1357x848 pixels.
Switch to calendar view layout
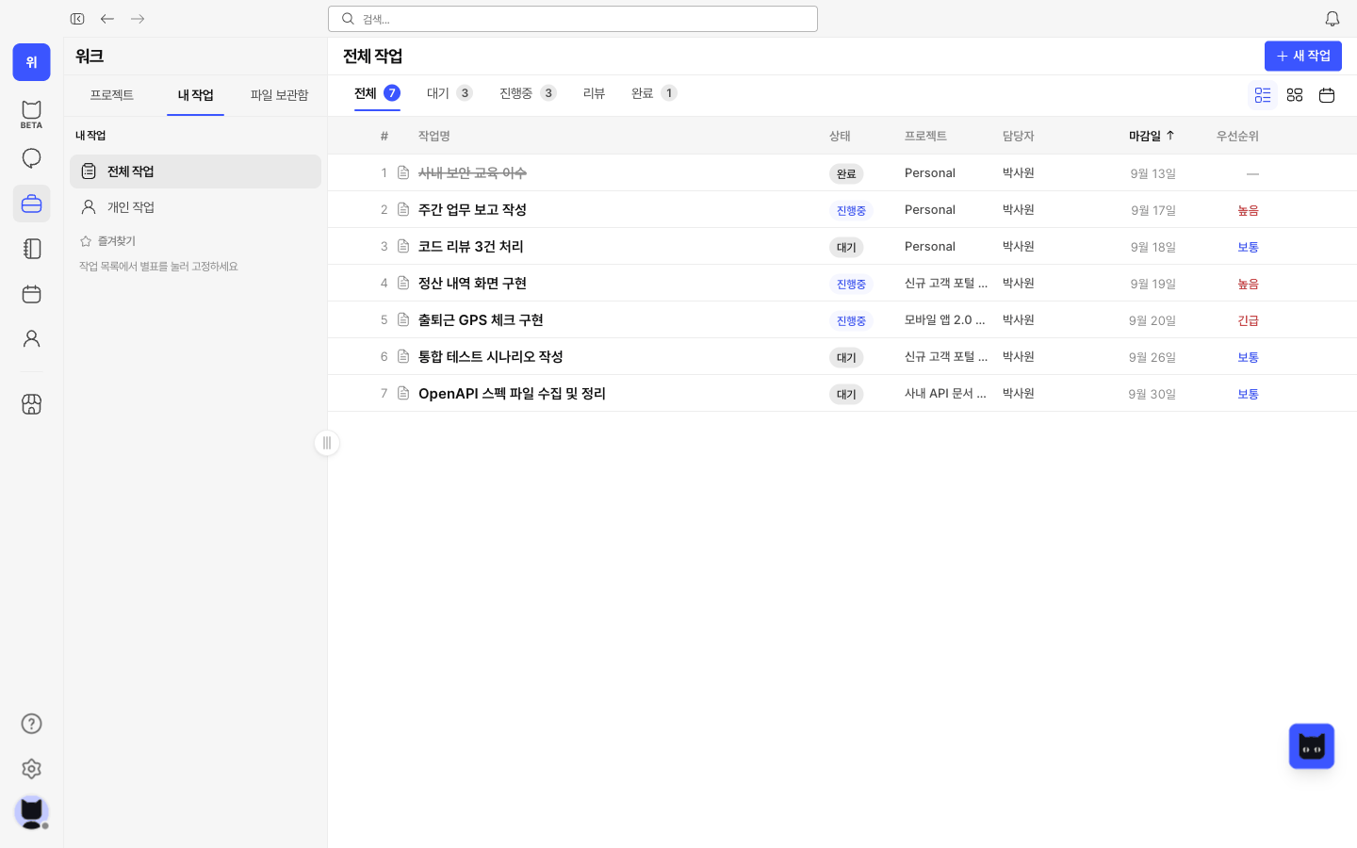pos(1327,95)
